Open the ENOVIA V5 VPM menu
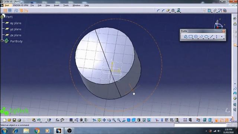Image resolution: width=238 pixels, height=134 pixels. pyautogui.click(x=20, y=5)
